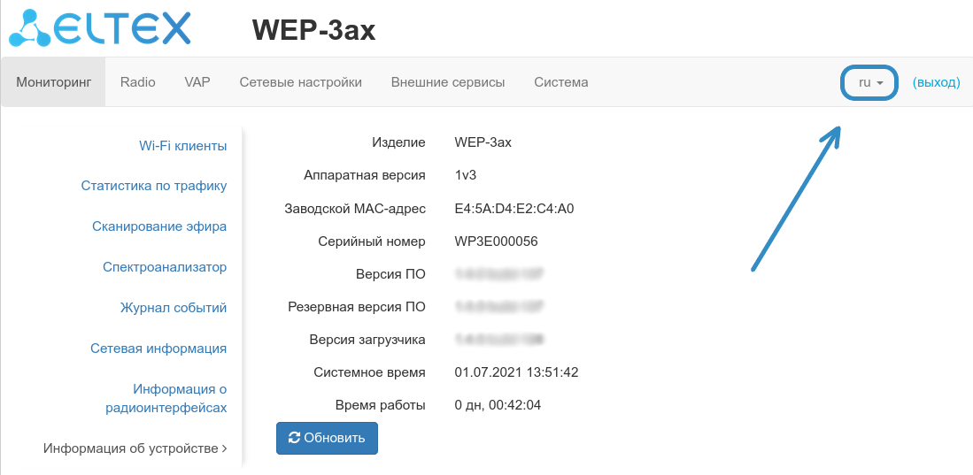Open the Мониторинг tab

[54, 82]
